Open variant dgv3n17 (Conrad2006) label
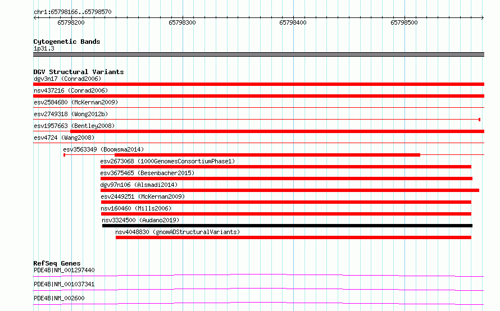The width and height of the screenshot is (500, 311). [x=67, y=79]
